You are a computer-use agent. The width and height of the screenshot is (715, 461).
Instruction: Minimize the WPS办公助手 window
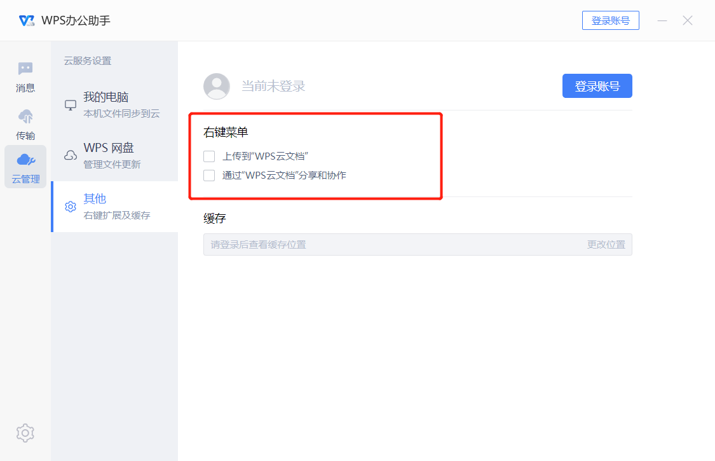coord(662,20)
